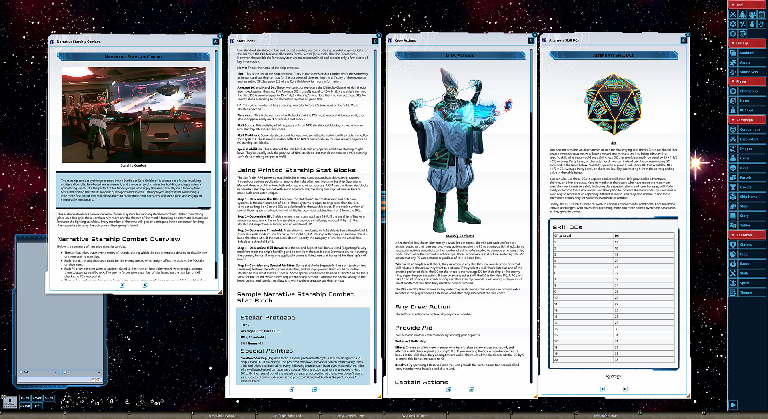Click the music notes tool icon
This screenshot has width=768, height=419.
point(762,24)
